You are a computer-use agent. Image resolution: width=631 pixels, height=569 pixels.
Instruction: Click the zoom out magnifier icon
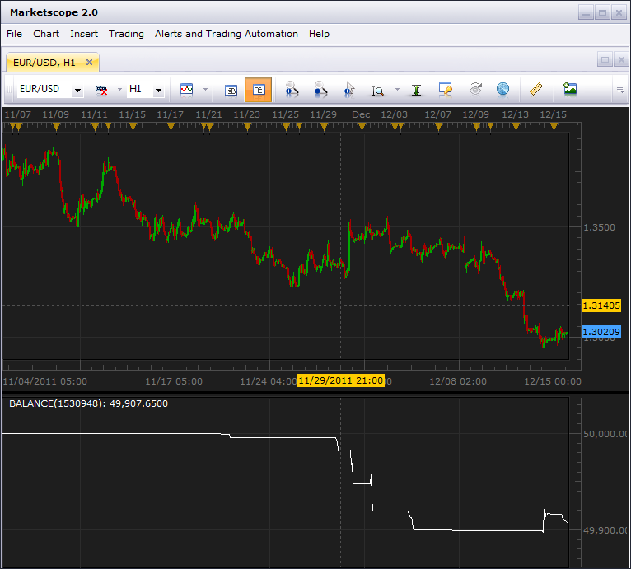click(320, 89)
